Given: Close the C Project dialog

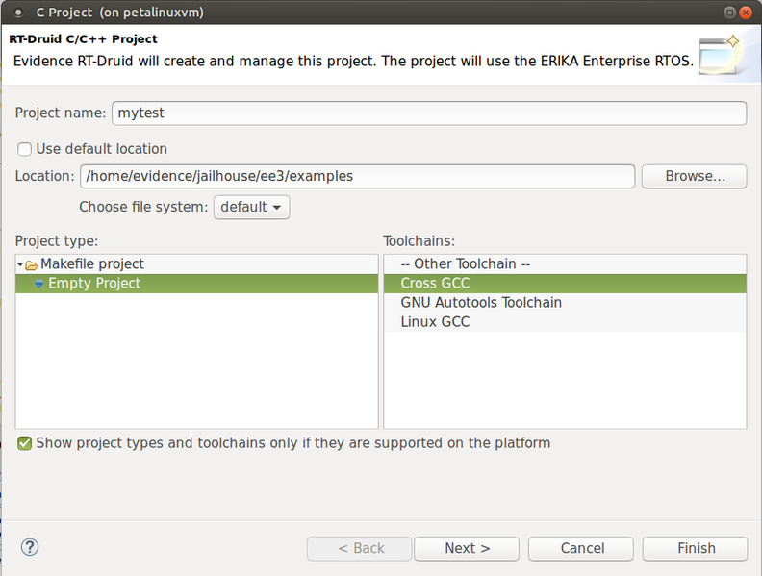Looking at the screenshot, I should pos(746,13).
